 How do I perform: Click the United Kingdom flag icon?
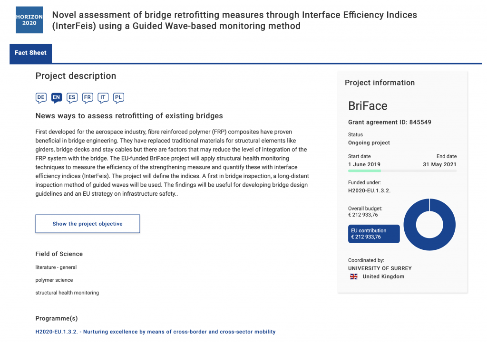tap(353, 276)
